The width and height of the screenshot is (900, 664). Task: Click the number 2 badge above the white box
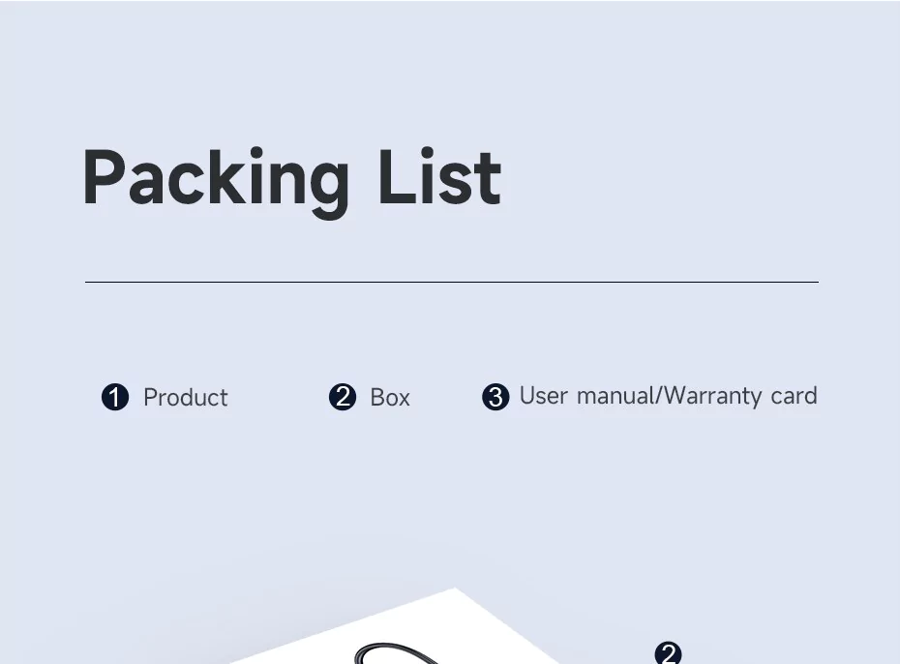click(x=668, y=654)
